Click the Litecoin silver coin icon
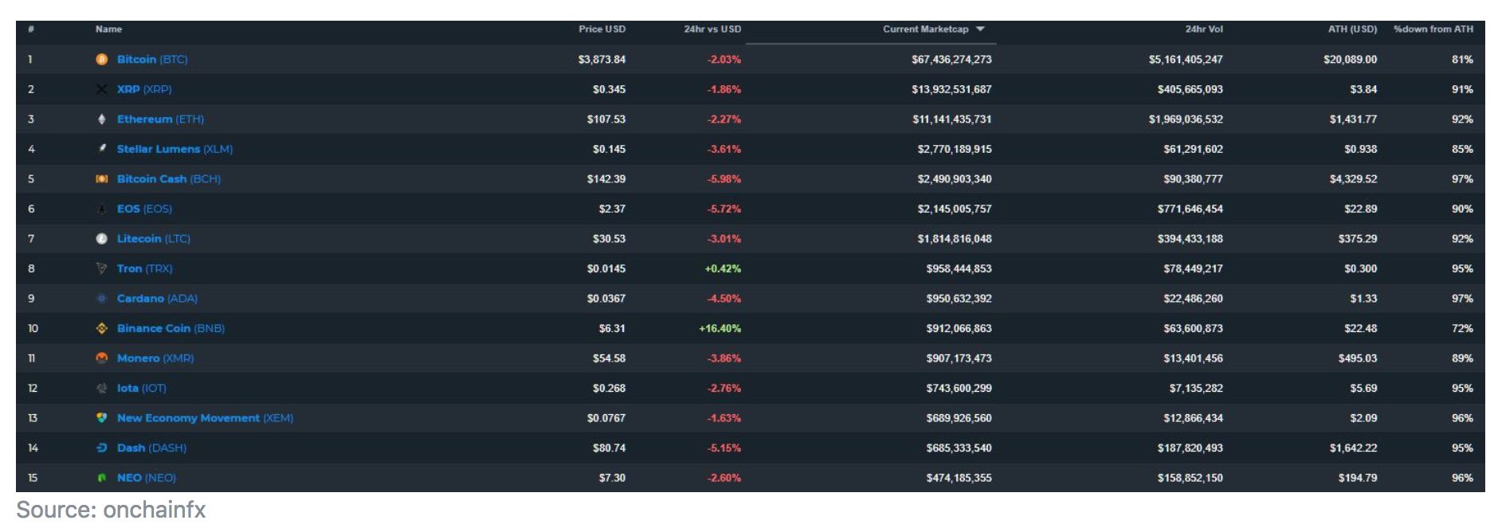Viewport: 1498px width, 524px height. [102, 239]
